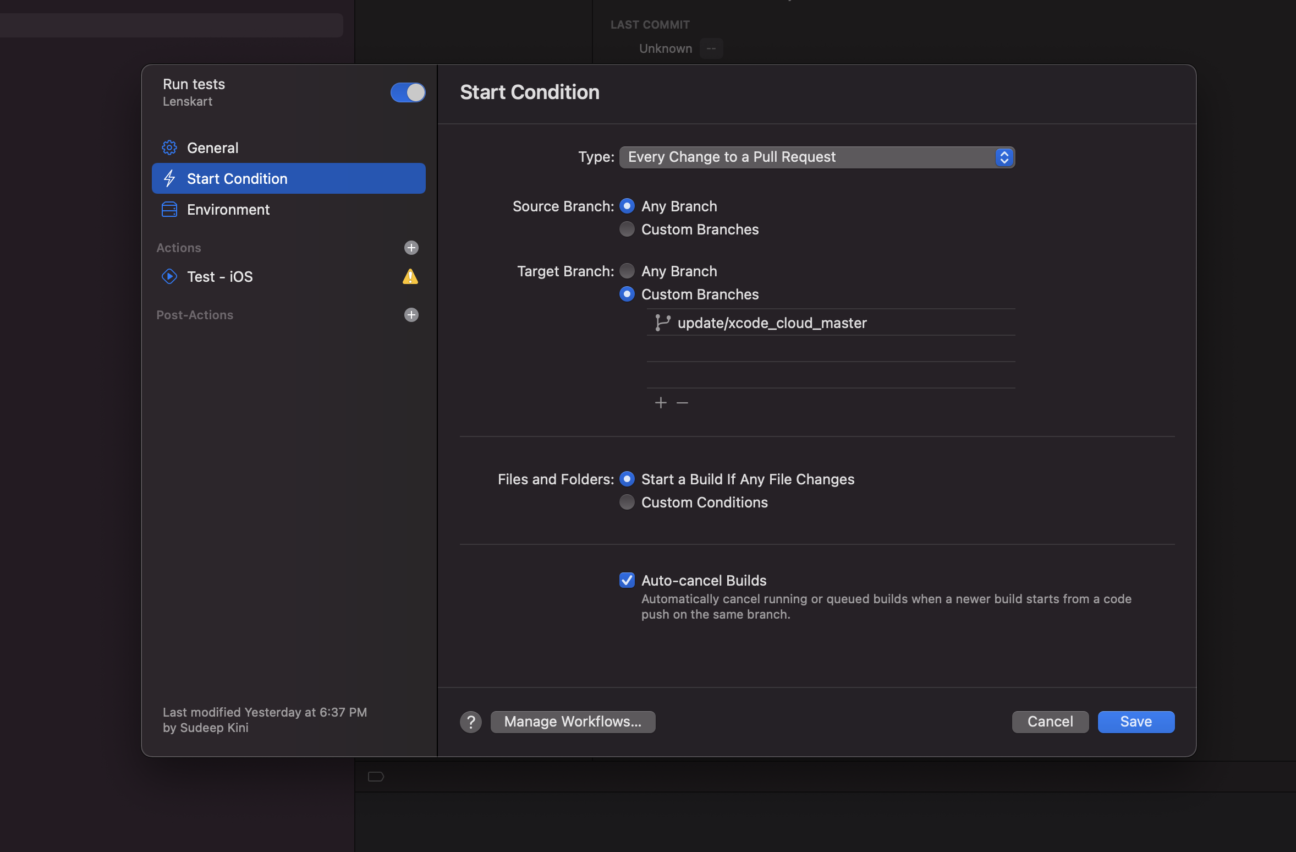This screenshot has height=852, width=1296.
Task: Save the workflow changes
Action: tap(1136, 722)
